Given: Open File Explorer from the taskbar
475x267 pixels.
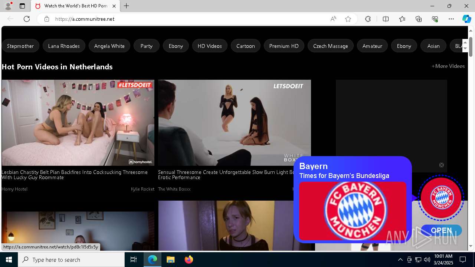Looking at the screenshot, I should click(x=170, y=260).
